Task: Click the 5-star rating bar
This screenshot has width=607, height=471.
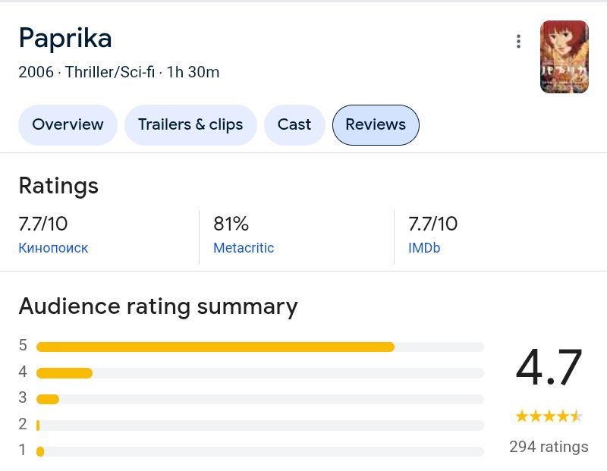Action: click(x=259, y=347)
